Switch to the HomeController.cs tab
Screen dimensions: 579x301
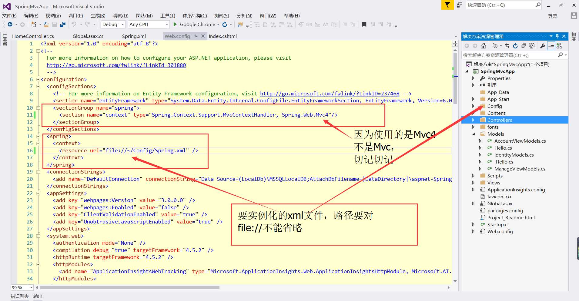33,36
